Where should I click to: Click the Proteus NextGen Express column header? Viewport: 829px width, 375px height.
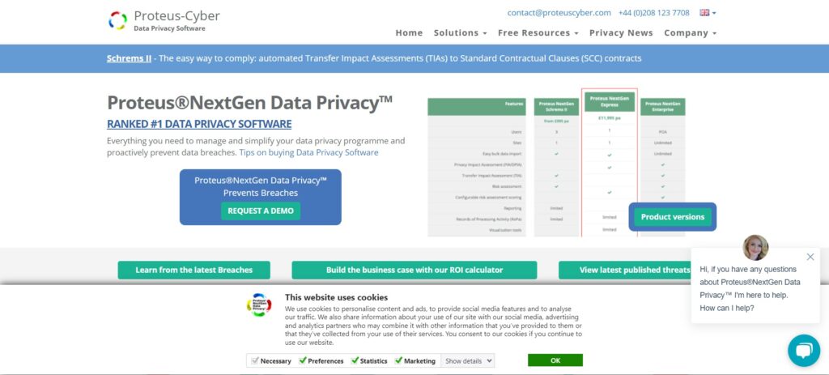click(x=610, y=101)
